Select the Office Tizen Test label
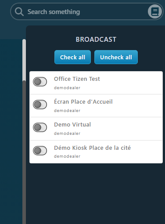This screenshot has height=224, width=165. 77,79
